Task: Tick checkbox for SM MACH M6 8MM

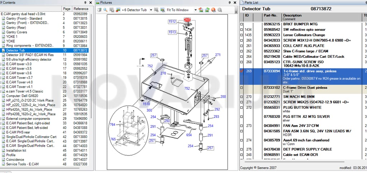Action: click(x=242, y=97)
